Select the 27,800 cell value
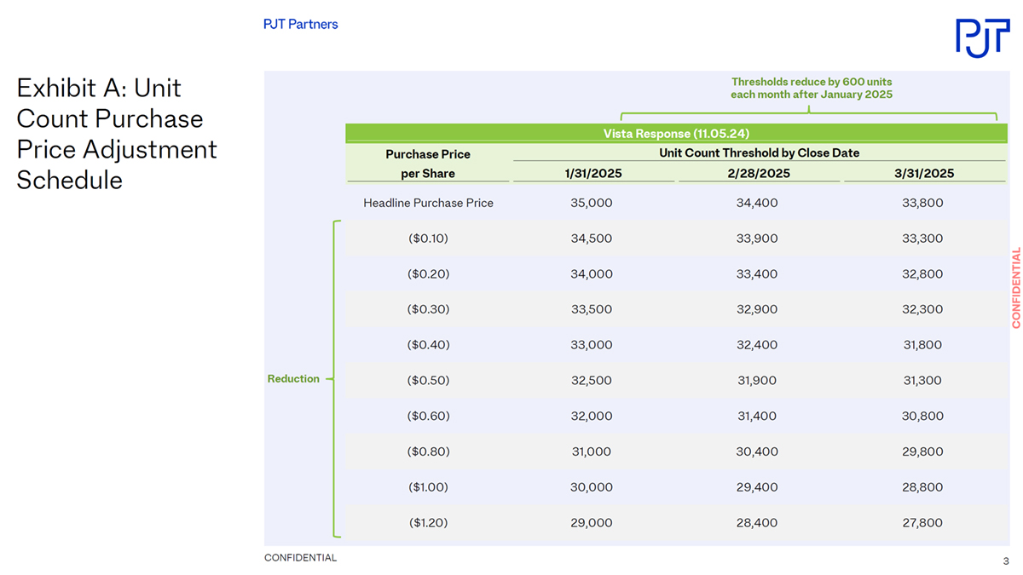The image size is (1023, 575). click(922, 523)
